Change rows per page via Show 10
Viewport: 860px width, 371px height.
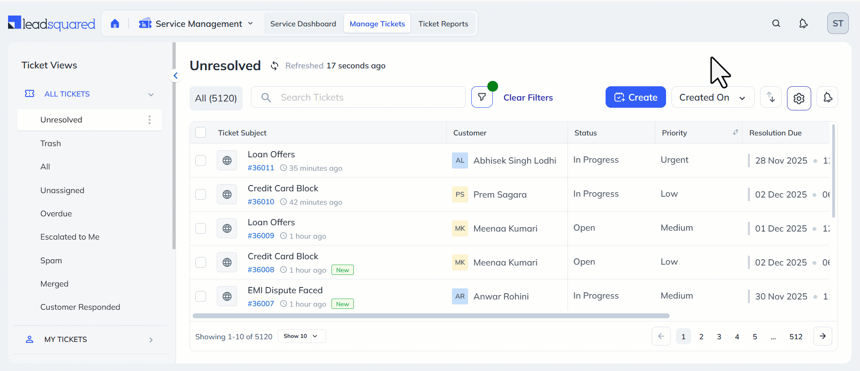(301, 336)
